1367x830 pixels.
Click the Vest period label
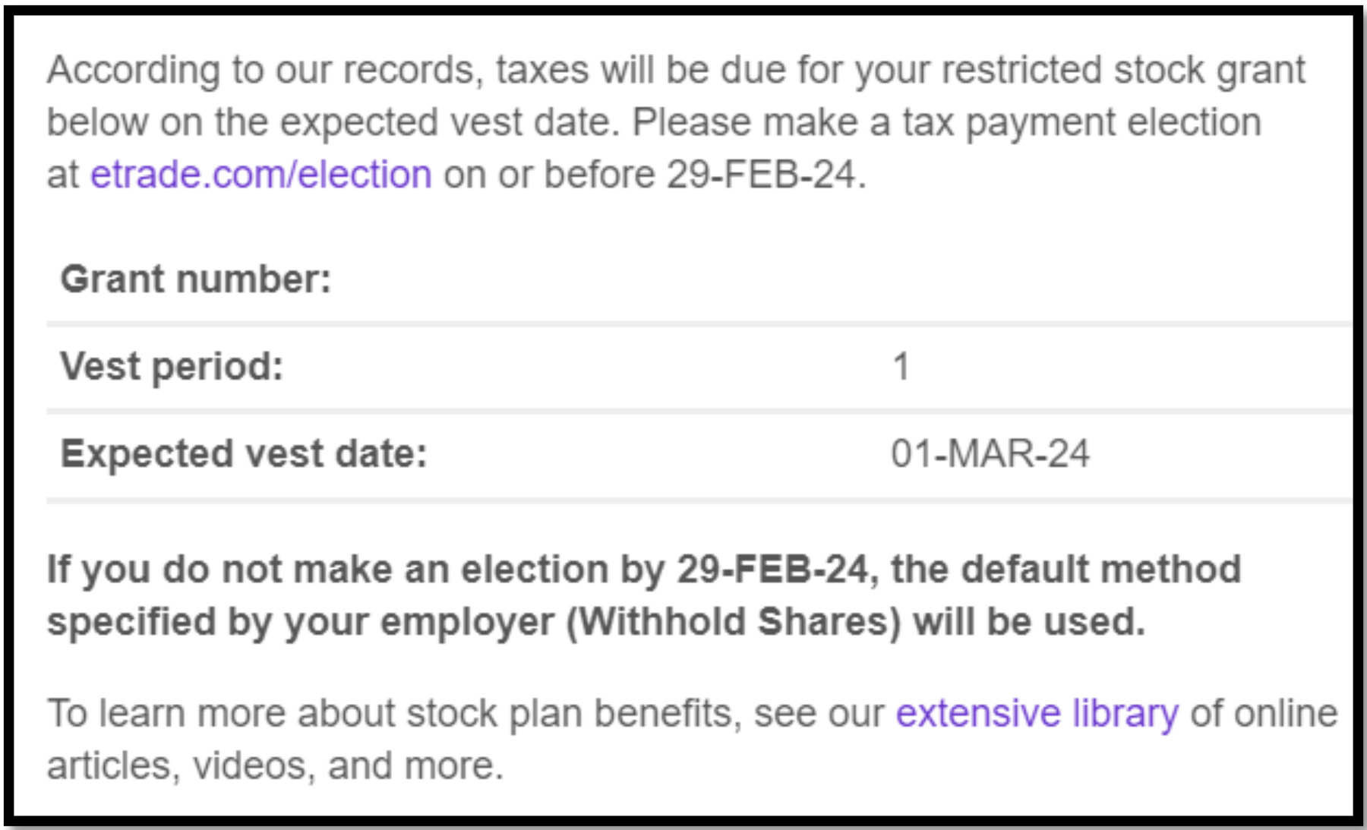tap(172, 367)
